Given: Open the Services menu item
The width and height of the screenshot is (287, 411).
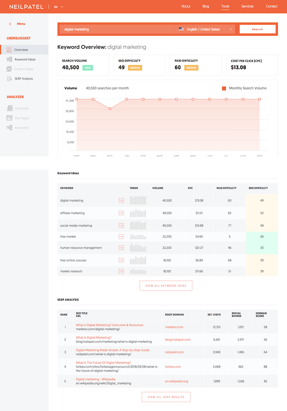Looking at the screenshot, I should (x=247, y=6).
